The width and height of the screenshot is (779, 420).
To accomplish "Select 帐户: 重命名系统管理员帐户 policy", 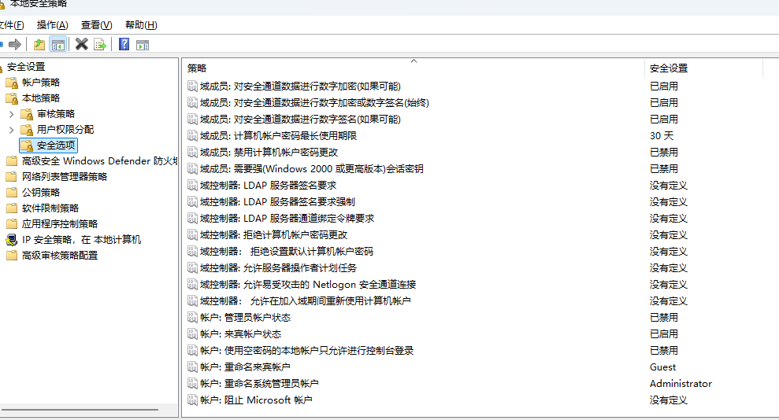I will point(259,384).
